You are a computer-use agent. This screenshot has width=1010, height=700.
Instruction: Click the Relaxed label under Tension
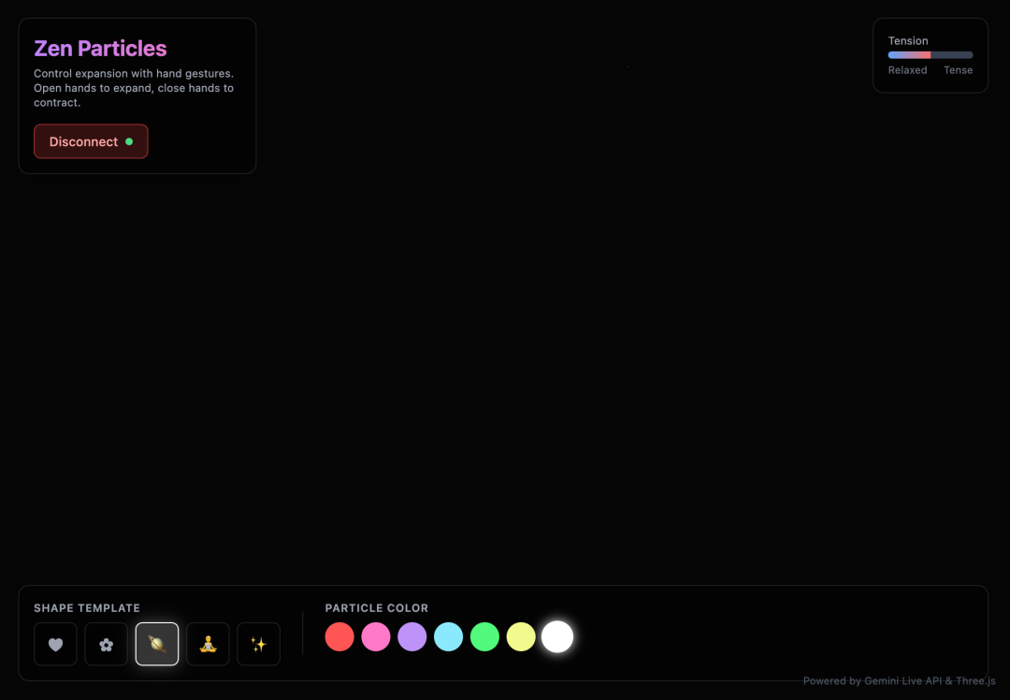point(907,70)
